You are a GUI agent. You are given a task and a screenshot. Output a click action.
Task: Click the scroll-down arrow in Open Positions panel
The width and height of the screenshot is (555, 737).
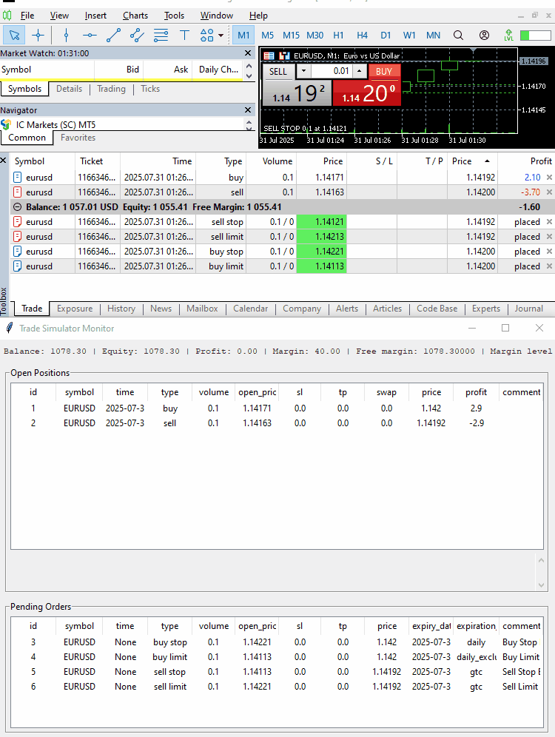click(542, 585)
